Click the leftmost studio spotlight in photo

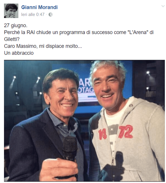pyautogui.click(x=15, y=77)
